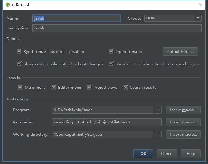Viewport: 208px width, 164px height.
Task: Uncheck Show console when standard out changes
Action: tap(19, 64)
